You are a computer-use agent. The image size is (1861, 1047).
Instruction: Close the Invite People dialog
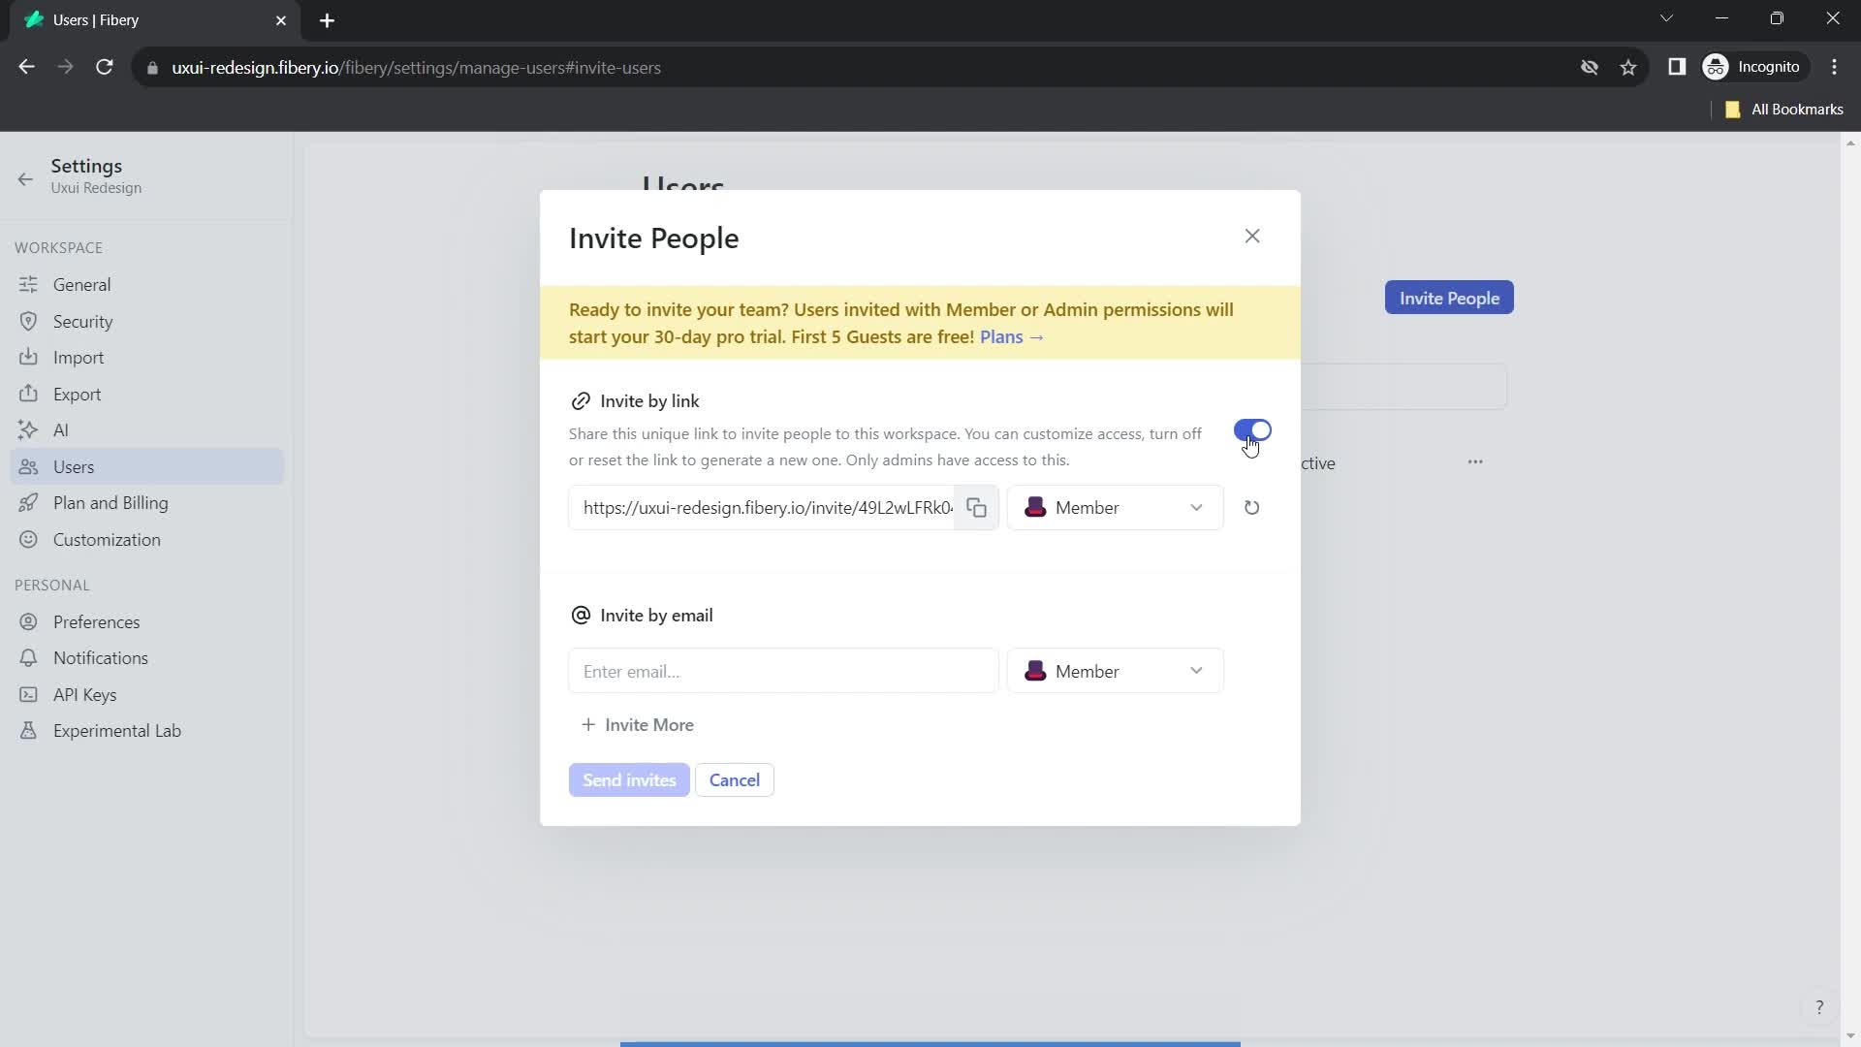1252,237
